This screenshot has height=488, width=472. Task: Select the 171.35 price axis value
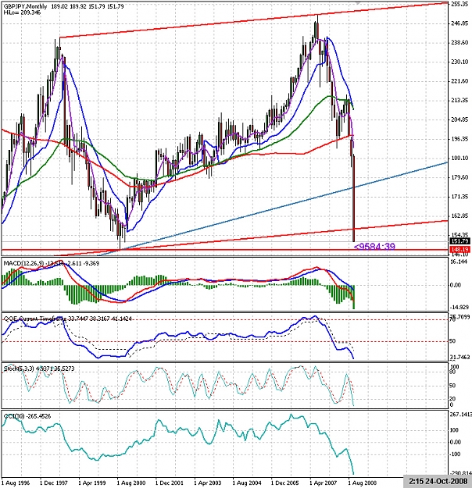(459, 197)
